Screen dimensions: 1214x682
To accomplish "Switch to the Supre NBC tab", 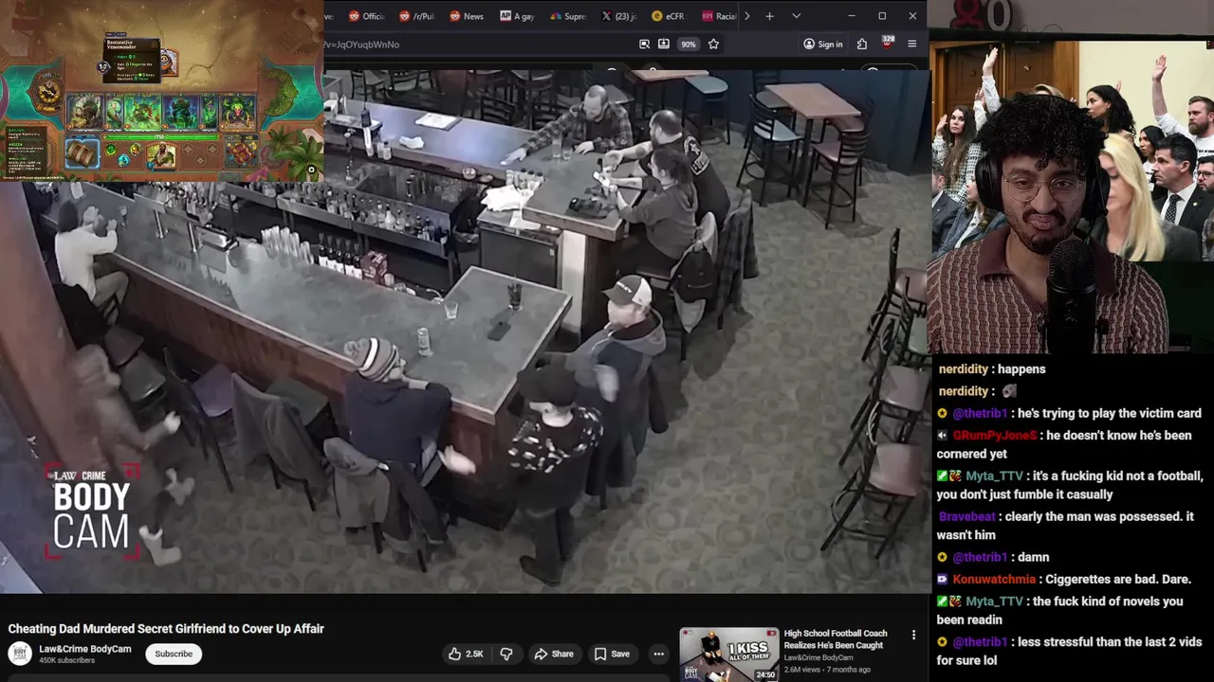I will pos(567,16).
